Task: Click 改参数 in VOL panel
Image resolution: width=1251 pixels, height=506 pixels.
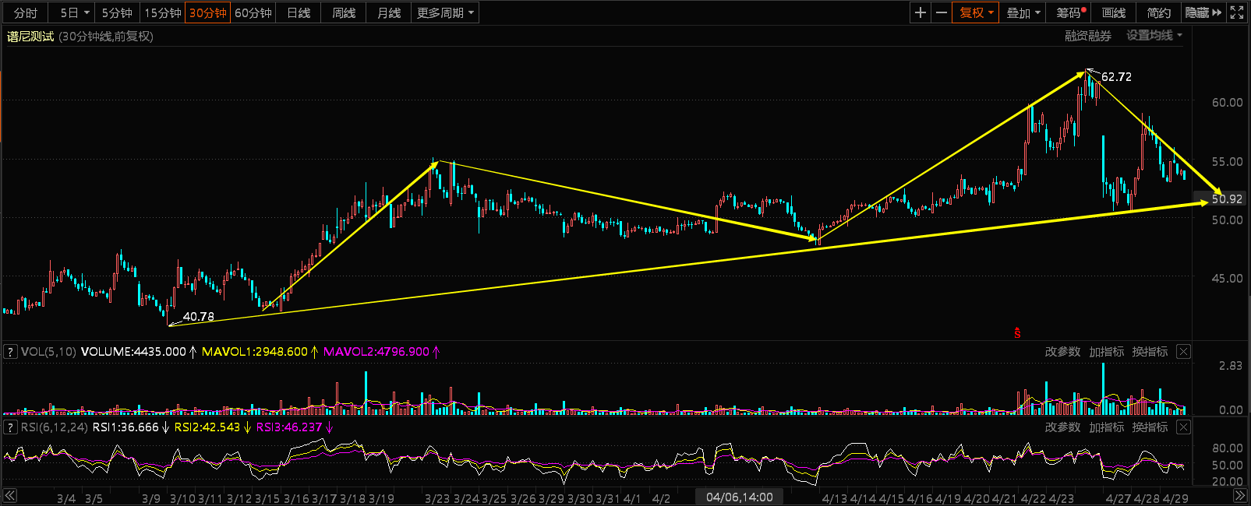Action: [1062, 352]
